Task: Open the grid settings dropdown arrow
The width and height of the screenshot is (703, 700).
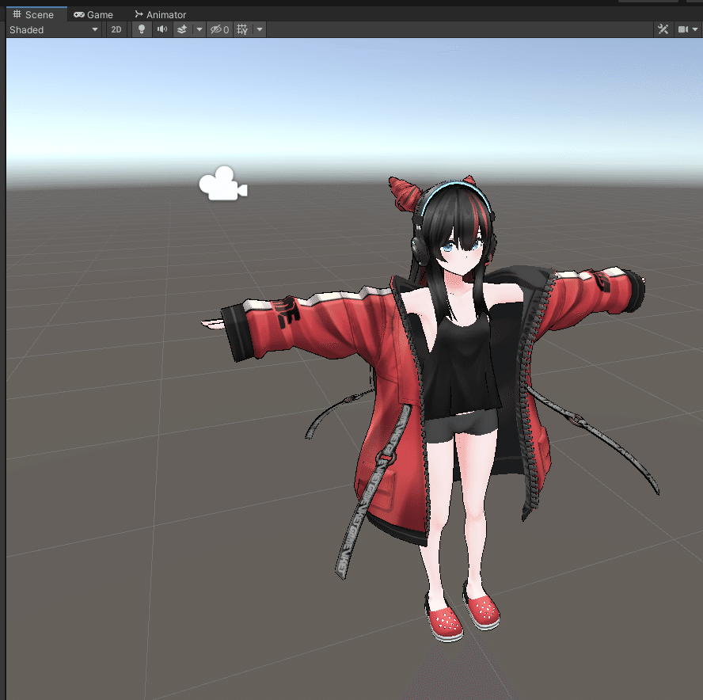Action: pos(259,29)
